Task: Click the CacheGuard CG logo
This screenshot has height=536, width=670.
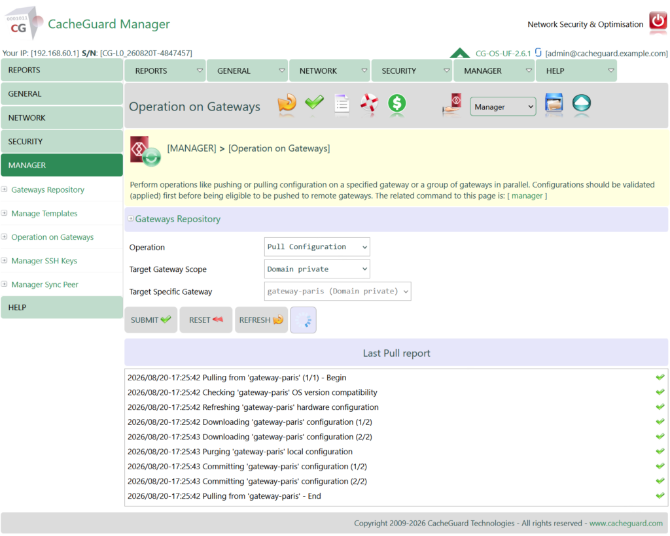Action: click(24, 23)
